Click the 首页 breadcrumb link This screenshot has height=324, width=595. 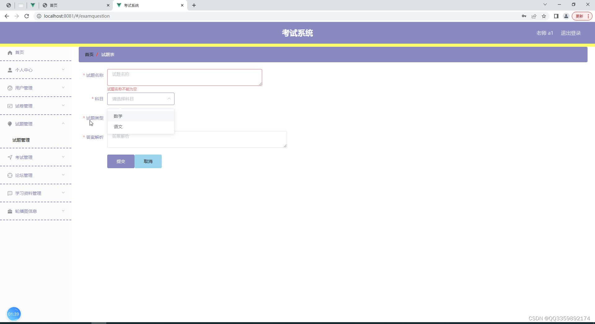coord(89,55)
